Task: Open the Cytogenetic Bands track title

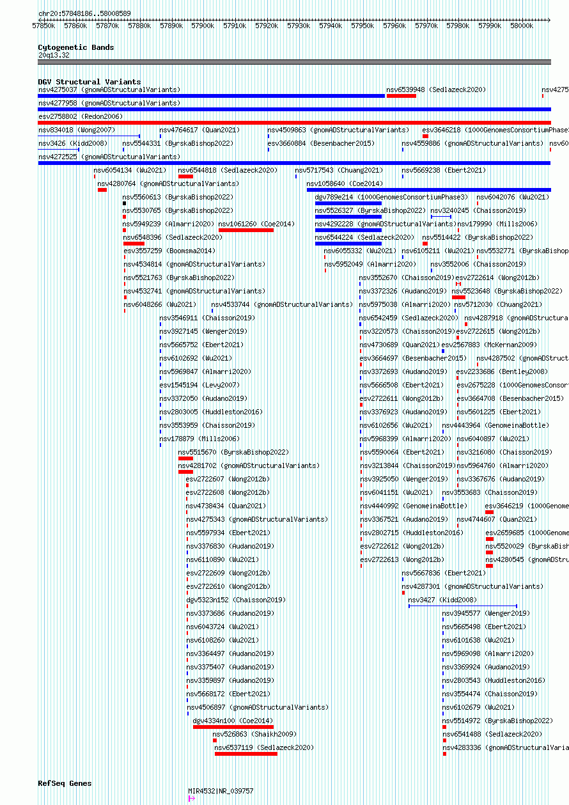Action: pos(75,47)
